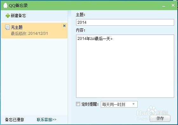
Task: Focus the 主题 subject input field
Action: (125, 22)
